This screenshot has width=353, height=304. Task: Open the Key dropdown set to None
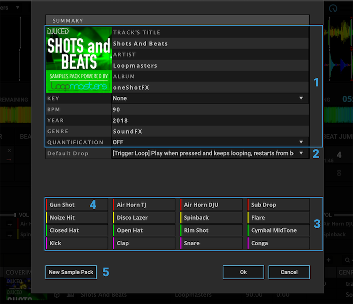209,98
